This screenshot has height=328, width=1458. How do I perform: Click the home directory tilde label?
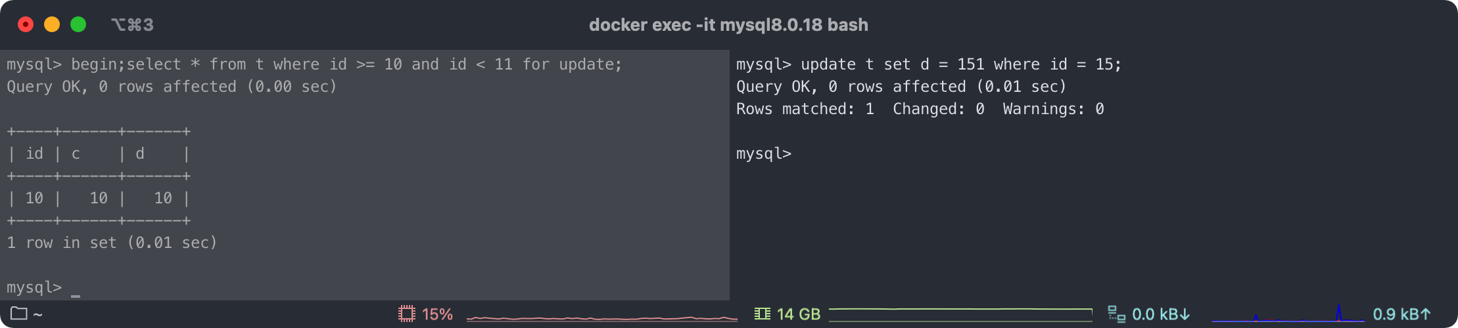[x=37, y=314]
